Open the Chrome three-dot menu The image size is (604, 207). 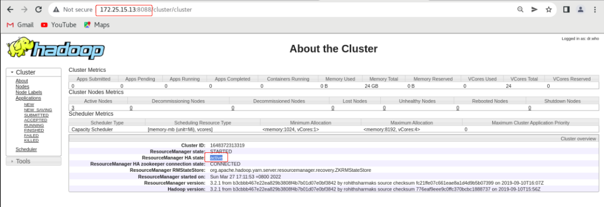(594, 9)
